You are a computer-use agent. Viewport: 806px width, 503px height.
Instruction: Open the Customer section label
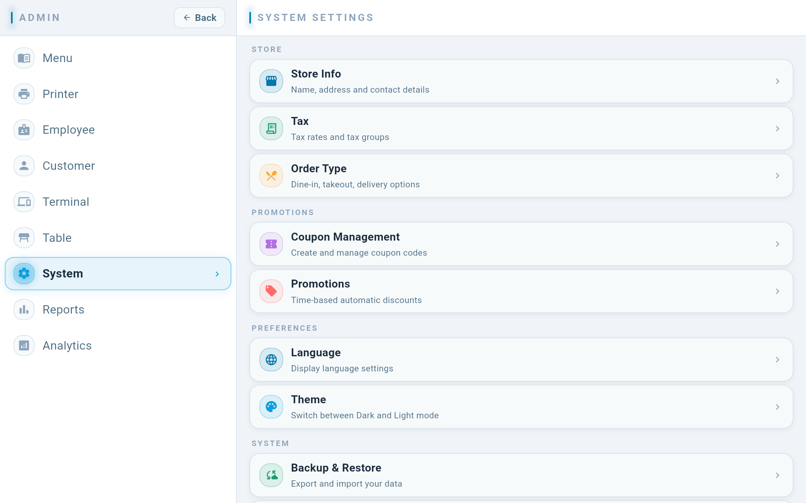(x=69, y=166)
